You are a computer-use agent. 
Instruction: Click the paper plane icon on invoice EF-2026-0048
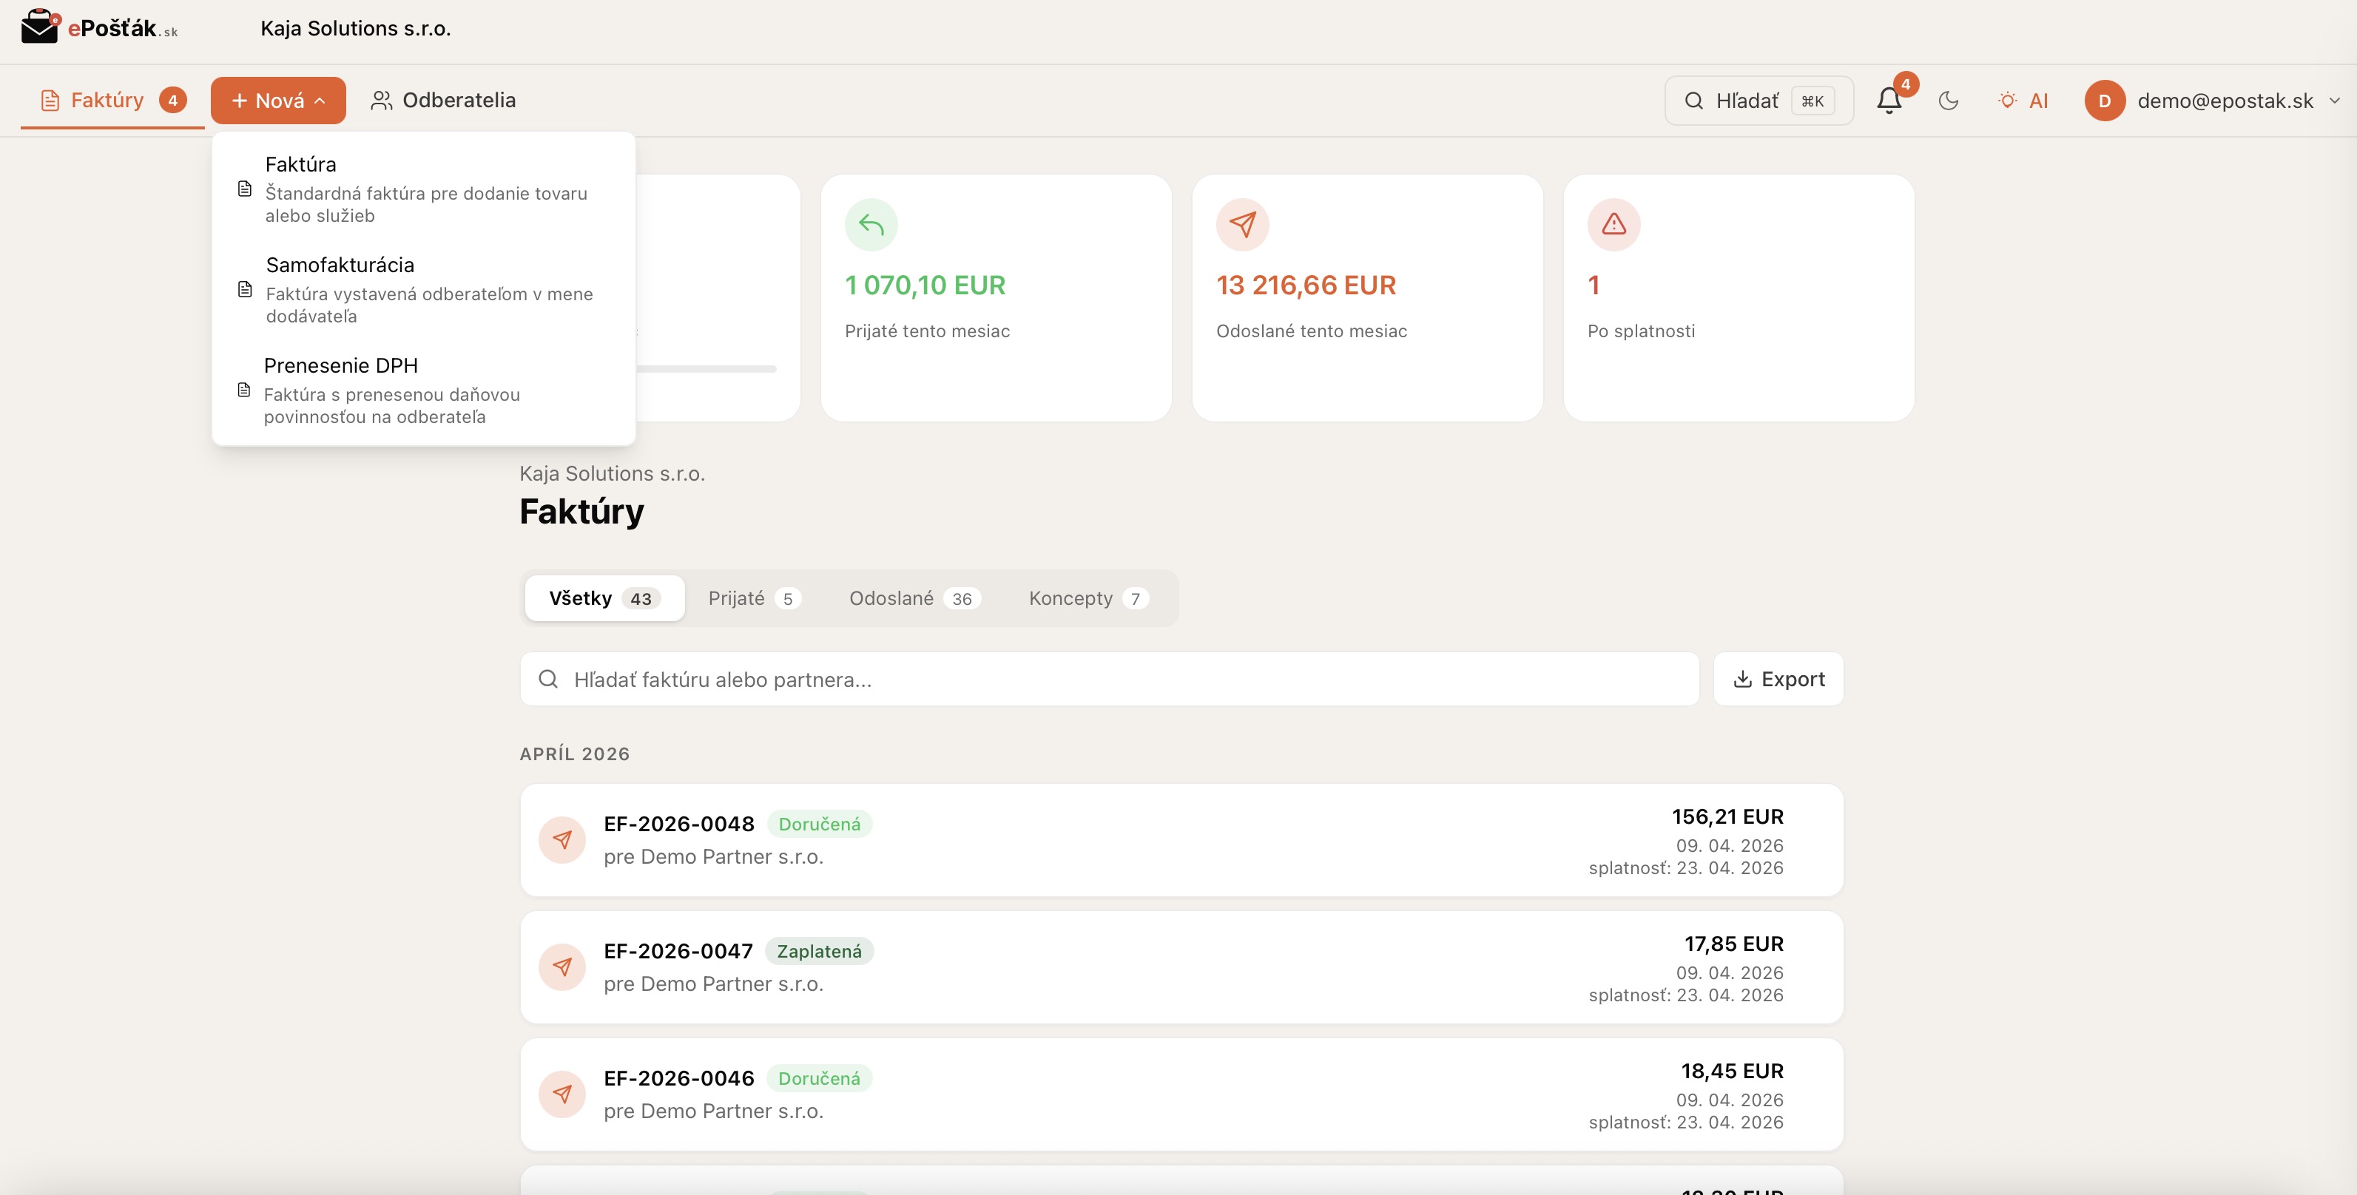pyautogui.click(x=563, y=839)
